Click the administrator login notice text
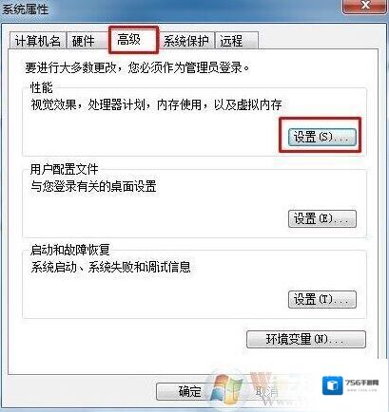 137,67
